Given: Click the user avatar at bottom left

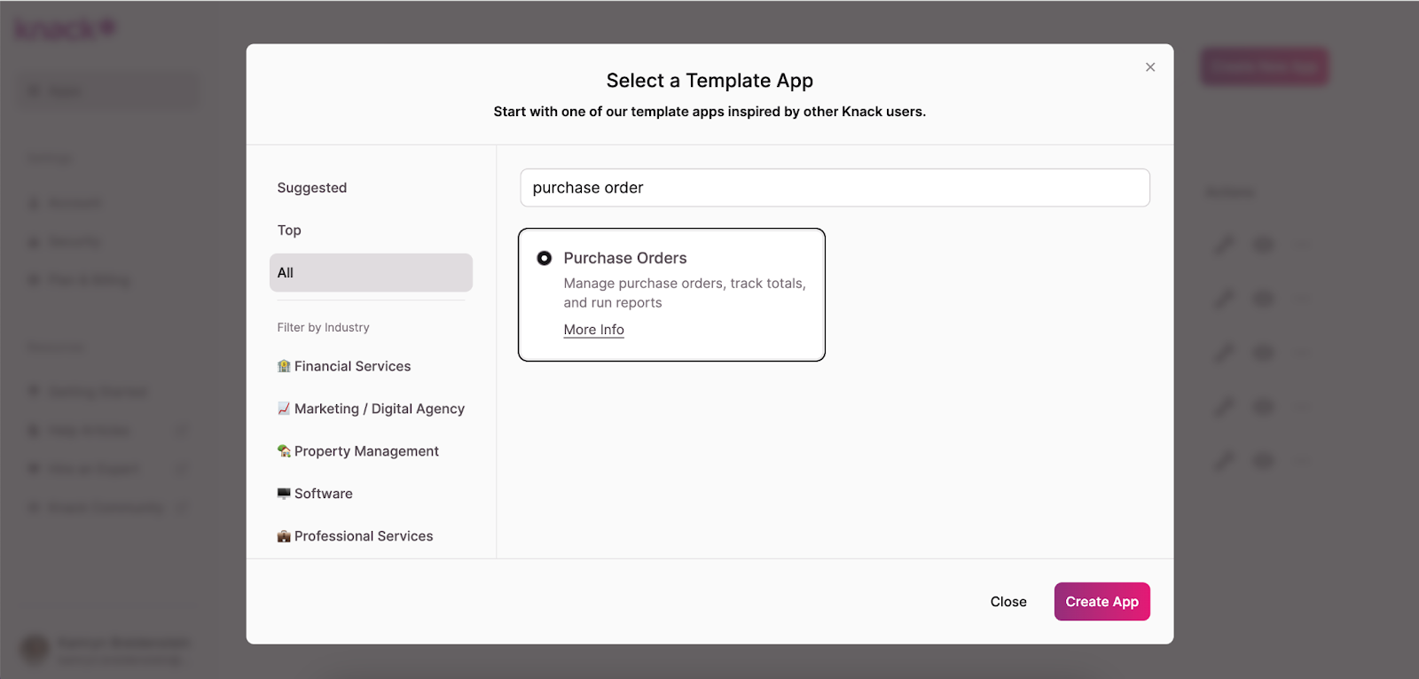Looking at the screenshot, I should click(35, 649).
